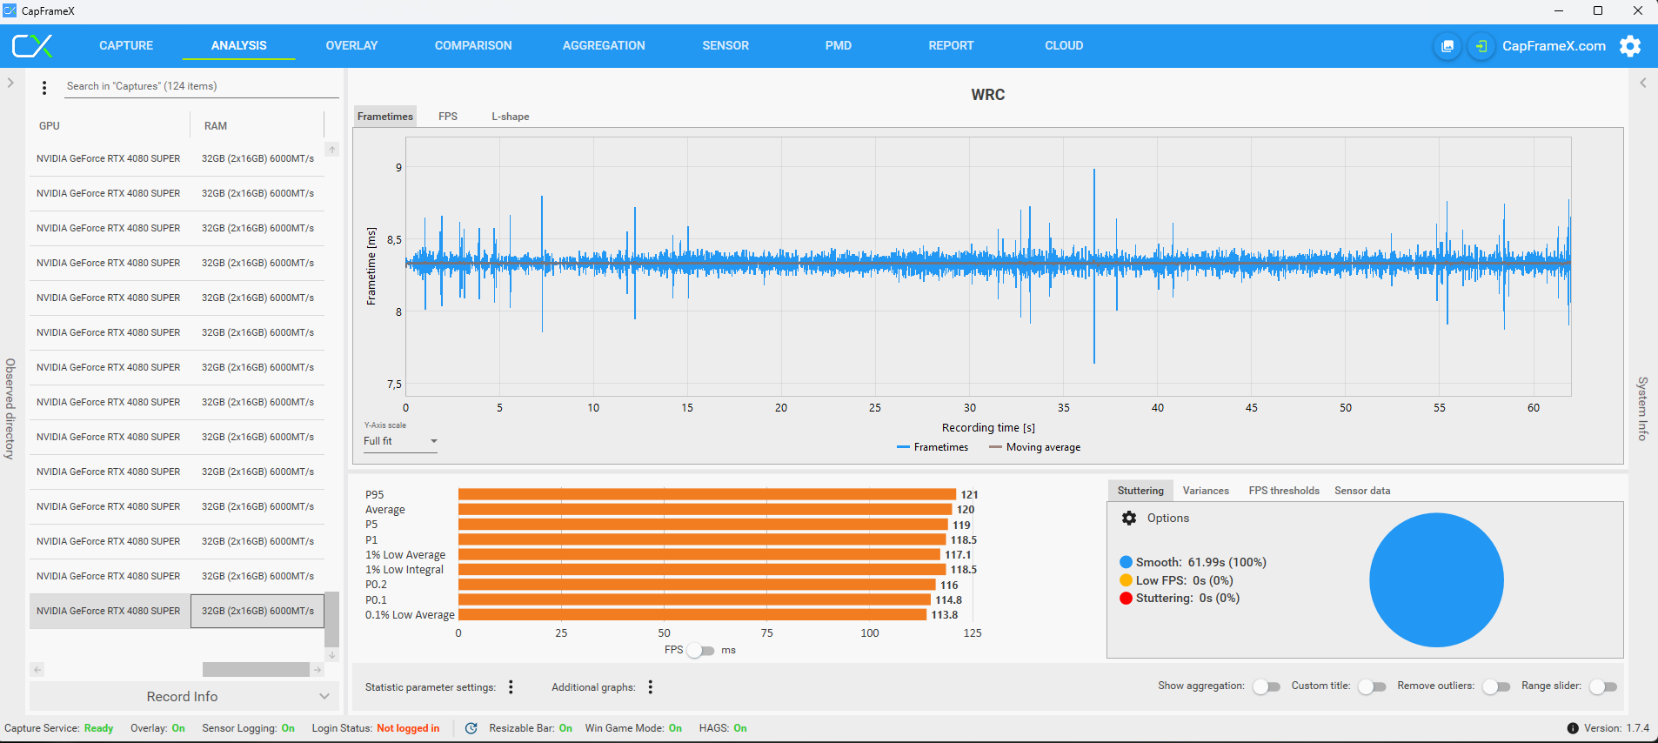Enable the Range slider switch
Screen dimensions: 1658x743
click(x=1602, y=686)
